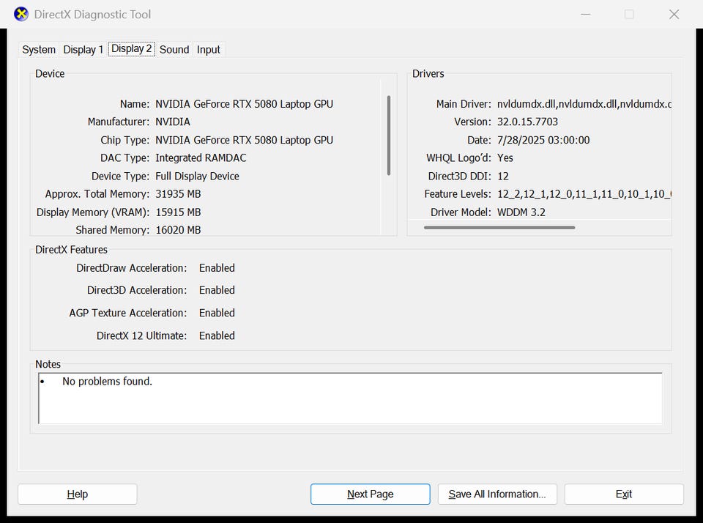Click the Direct3D DDI value 12
The image size is (703, 523).
503,177
